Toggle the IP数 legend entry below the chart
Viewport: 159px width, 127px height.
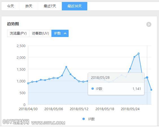click(88, 119)
